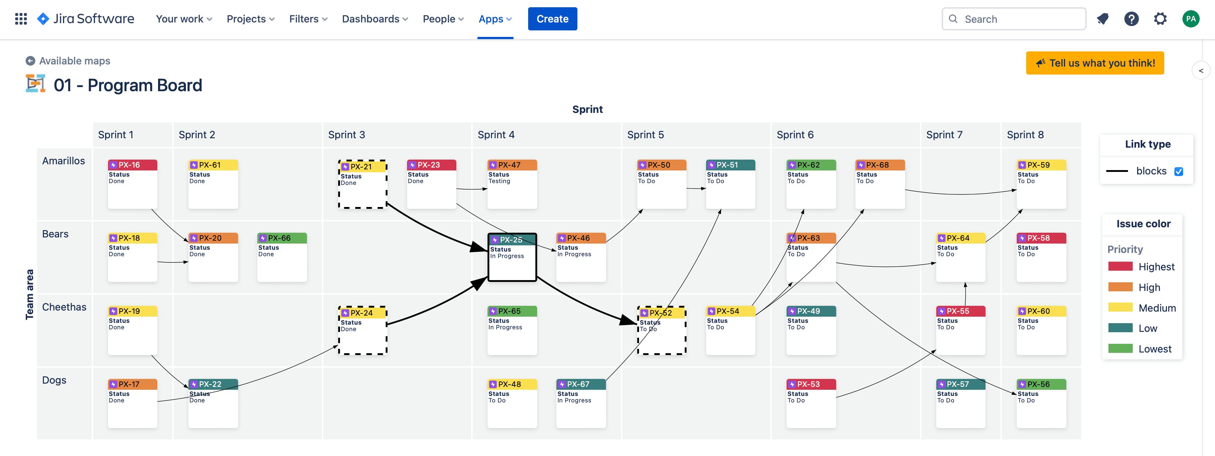Viewport: 1215px width, 456px height.
Task: Select the lightning epic icon on PX-16
Action: click(113, 165)
